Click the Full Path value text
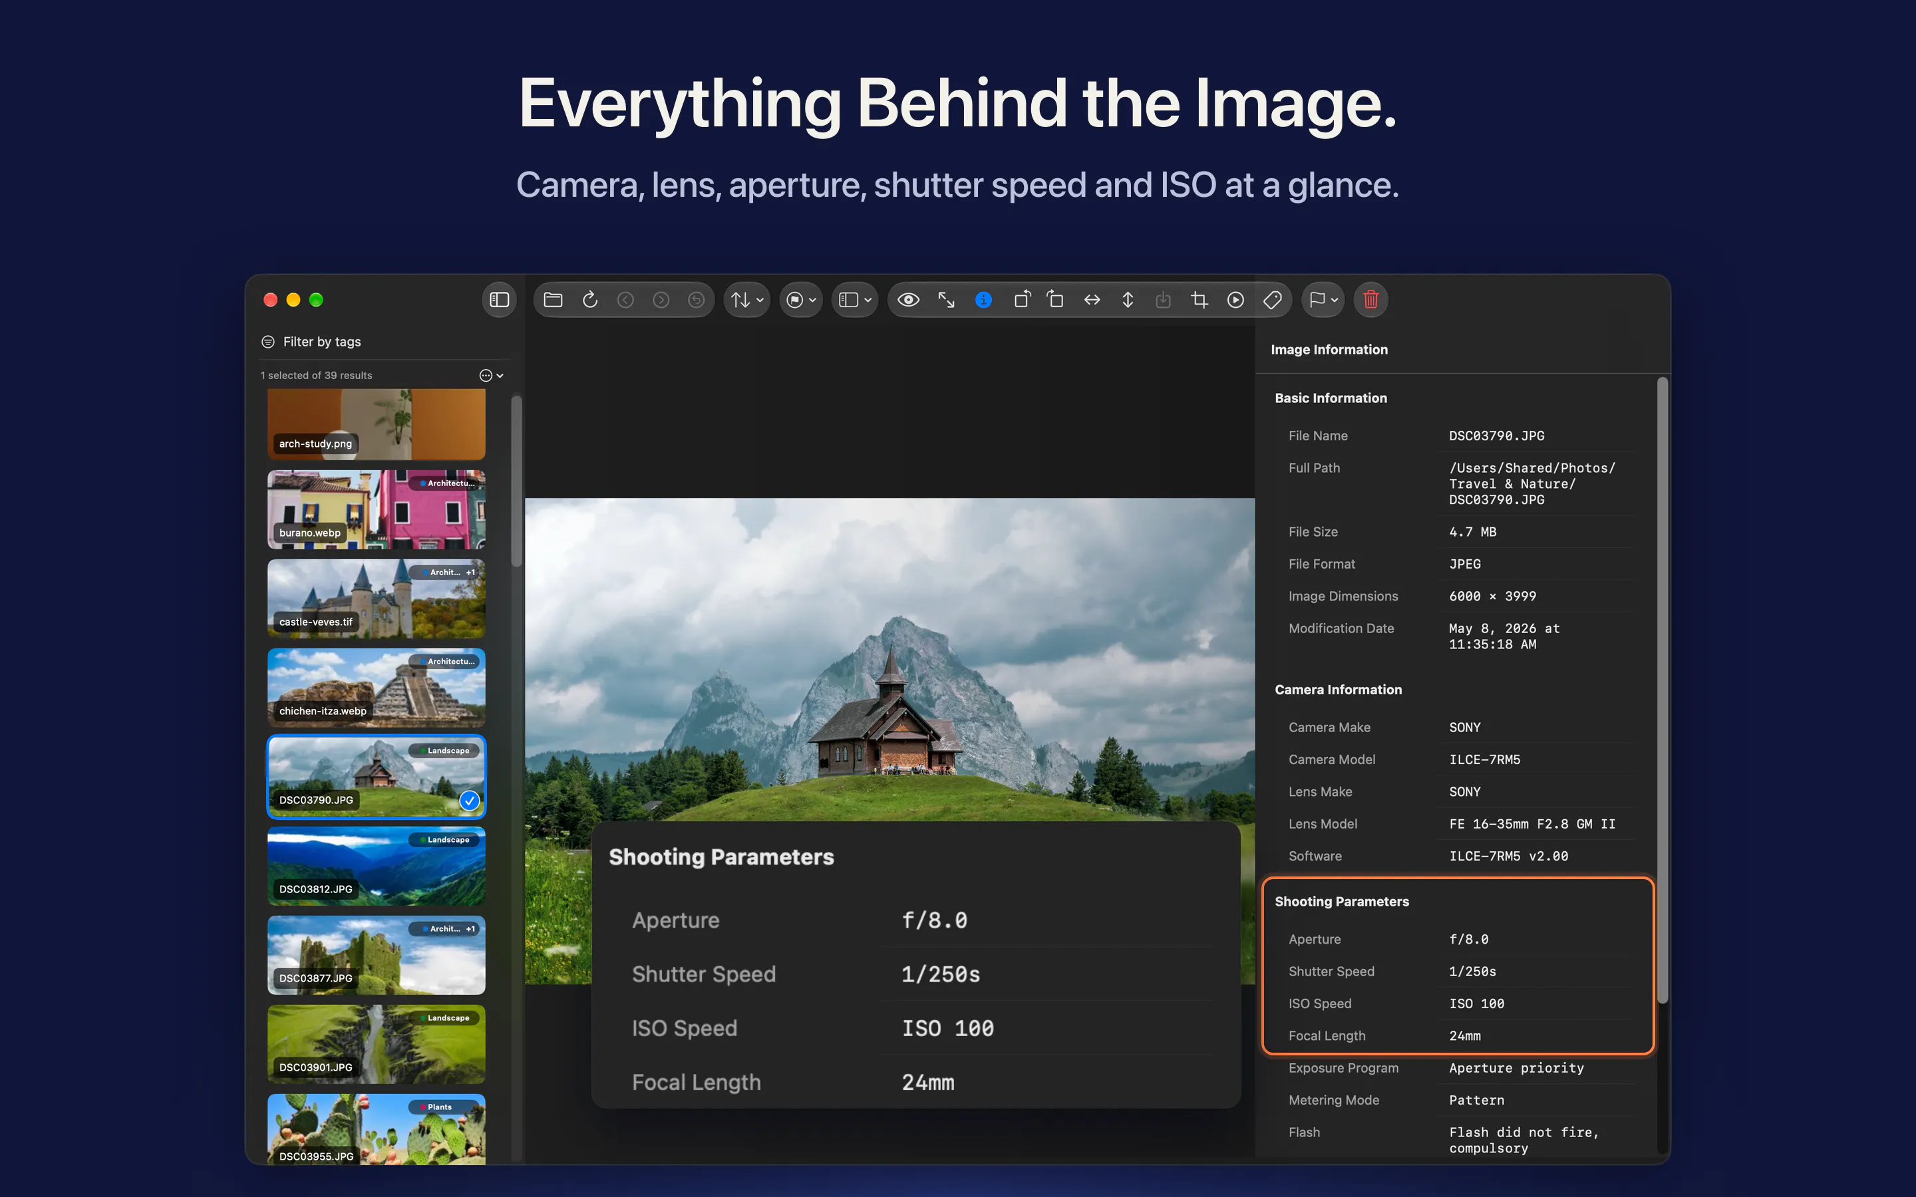 tap(1532, 483)
